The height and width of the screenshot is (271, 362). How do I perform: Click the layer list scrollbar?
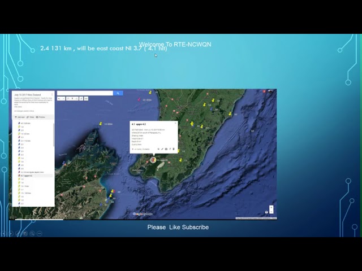pos(54,135)
